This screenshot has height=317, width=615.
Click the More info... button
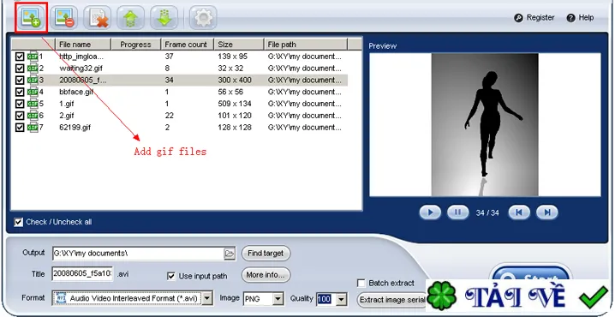coord(266,275)
